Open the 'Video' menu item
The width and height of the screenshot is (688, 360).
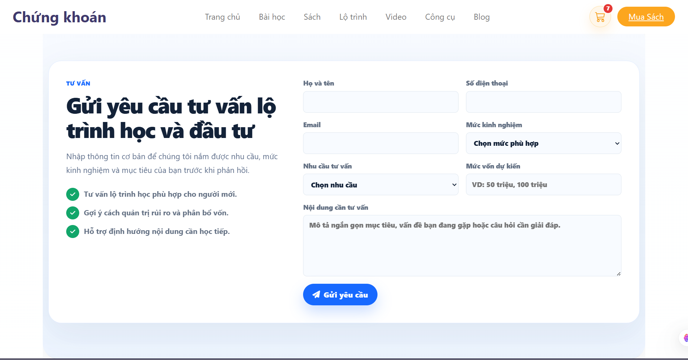pyautogui.click(x=396, y=17)
